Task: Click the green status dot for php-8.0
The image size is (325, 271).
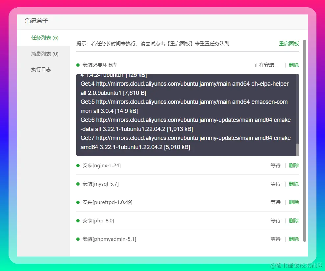Action: point(78,221)
